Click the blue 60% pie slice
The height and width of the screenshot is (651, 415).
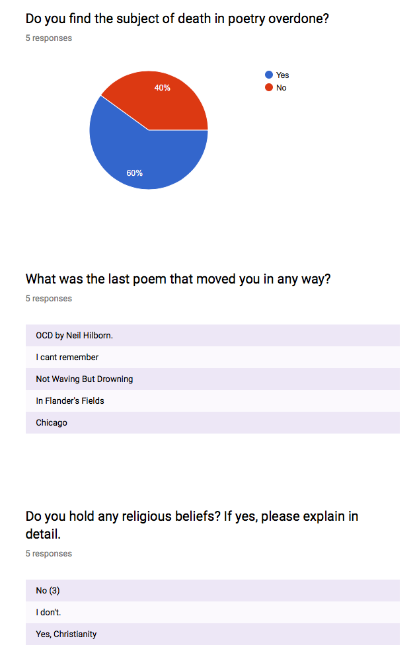139,162
